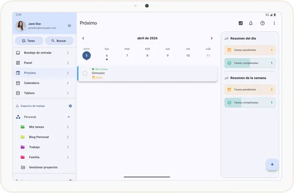Open Tablero row options menu

tap(68, 93)
